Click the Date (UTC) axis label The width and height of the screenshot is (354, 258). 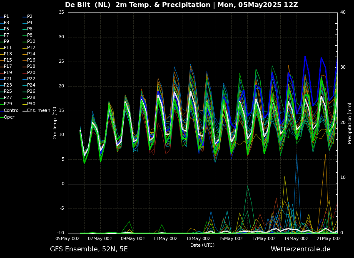click(x=202, y=246)
